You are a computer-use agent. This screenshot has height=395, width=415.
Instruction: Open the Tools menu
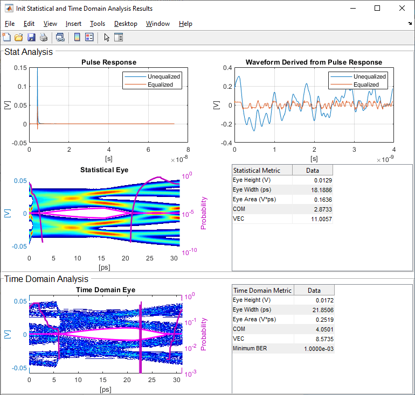(98, 24)
